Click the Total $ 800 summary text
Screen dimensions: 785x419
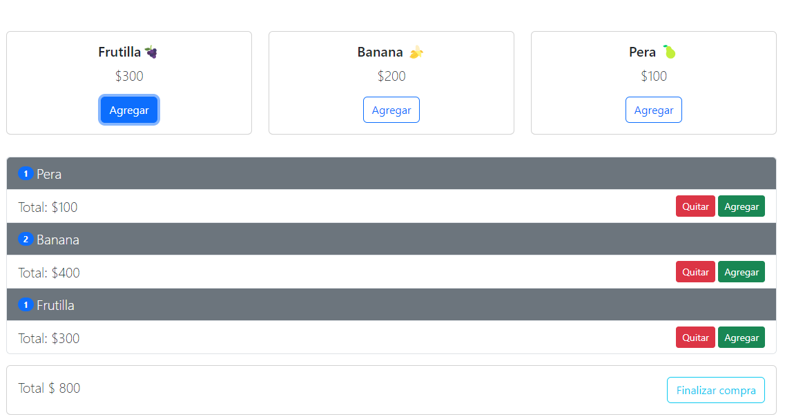[49, 388]
